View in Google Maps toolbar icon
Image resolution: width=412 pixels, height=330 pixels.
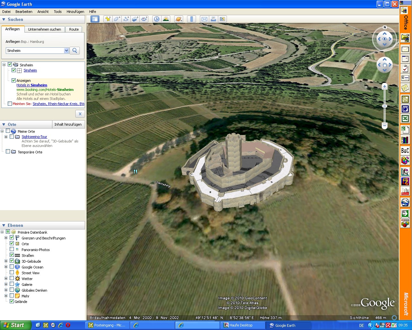click(222, 19)
